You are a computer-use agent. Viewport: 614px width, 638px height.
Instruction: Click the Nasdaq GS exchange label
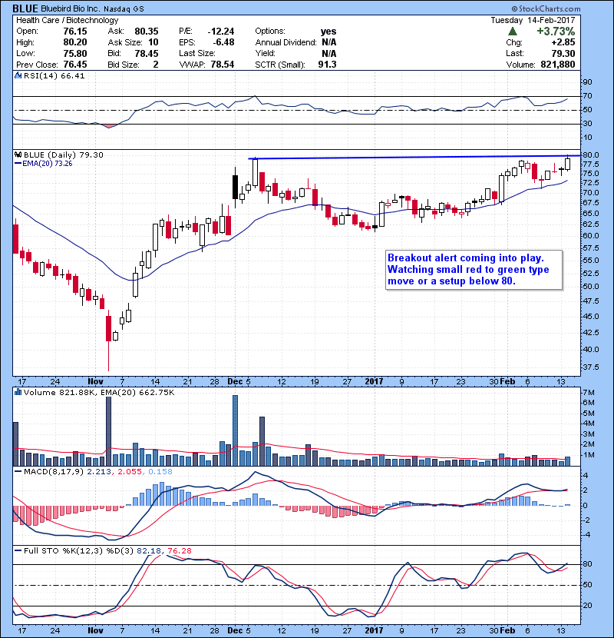tap(124, 8)
